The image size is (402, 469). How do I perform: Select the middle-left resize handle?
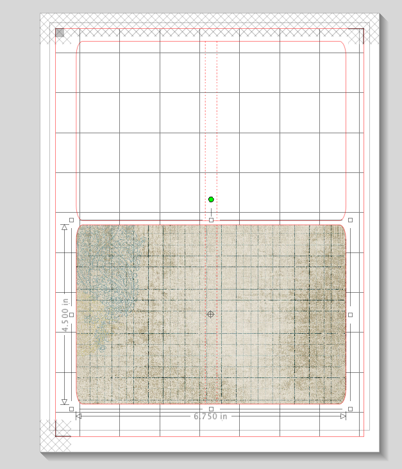[x=72, y=315]
